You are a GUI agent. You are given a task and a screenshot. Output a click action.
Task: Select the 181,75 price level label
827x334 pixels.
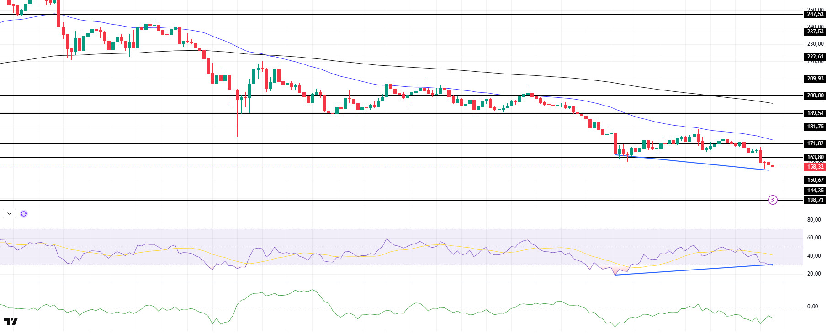click(815, 127)
